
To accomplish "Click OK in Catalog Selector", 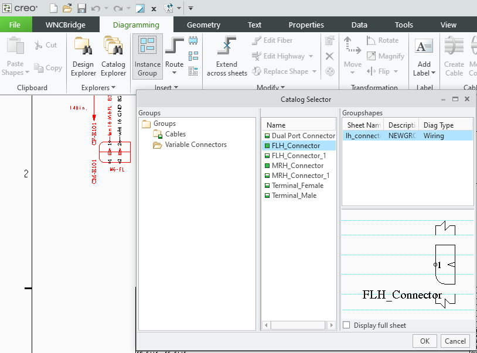I will (x=425, y=341).
